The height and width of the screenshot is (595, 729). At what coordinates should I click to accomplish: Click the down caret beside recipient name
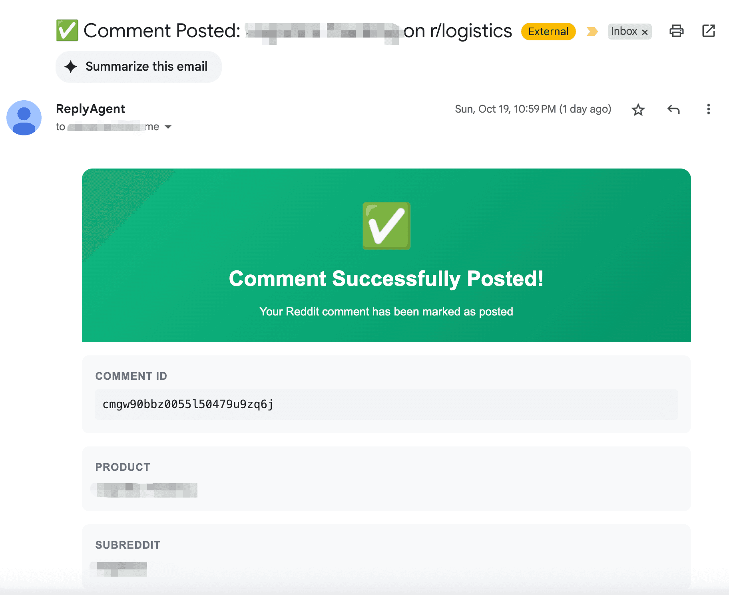(x=168, y=127)
